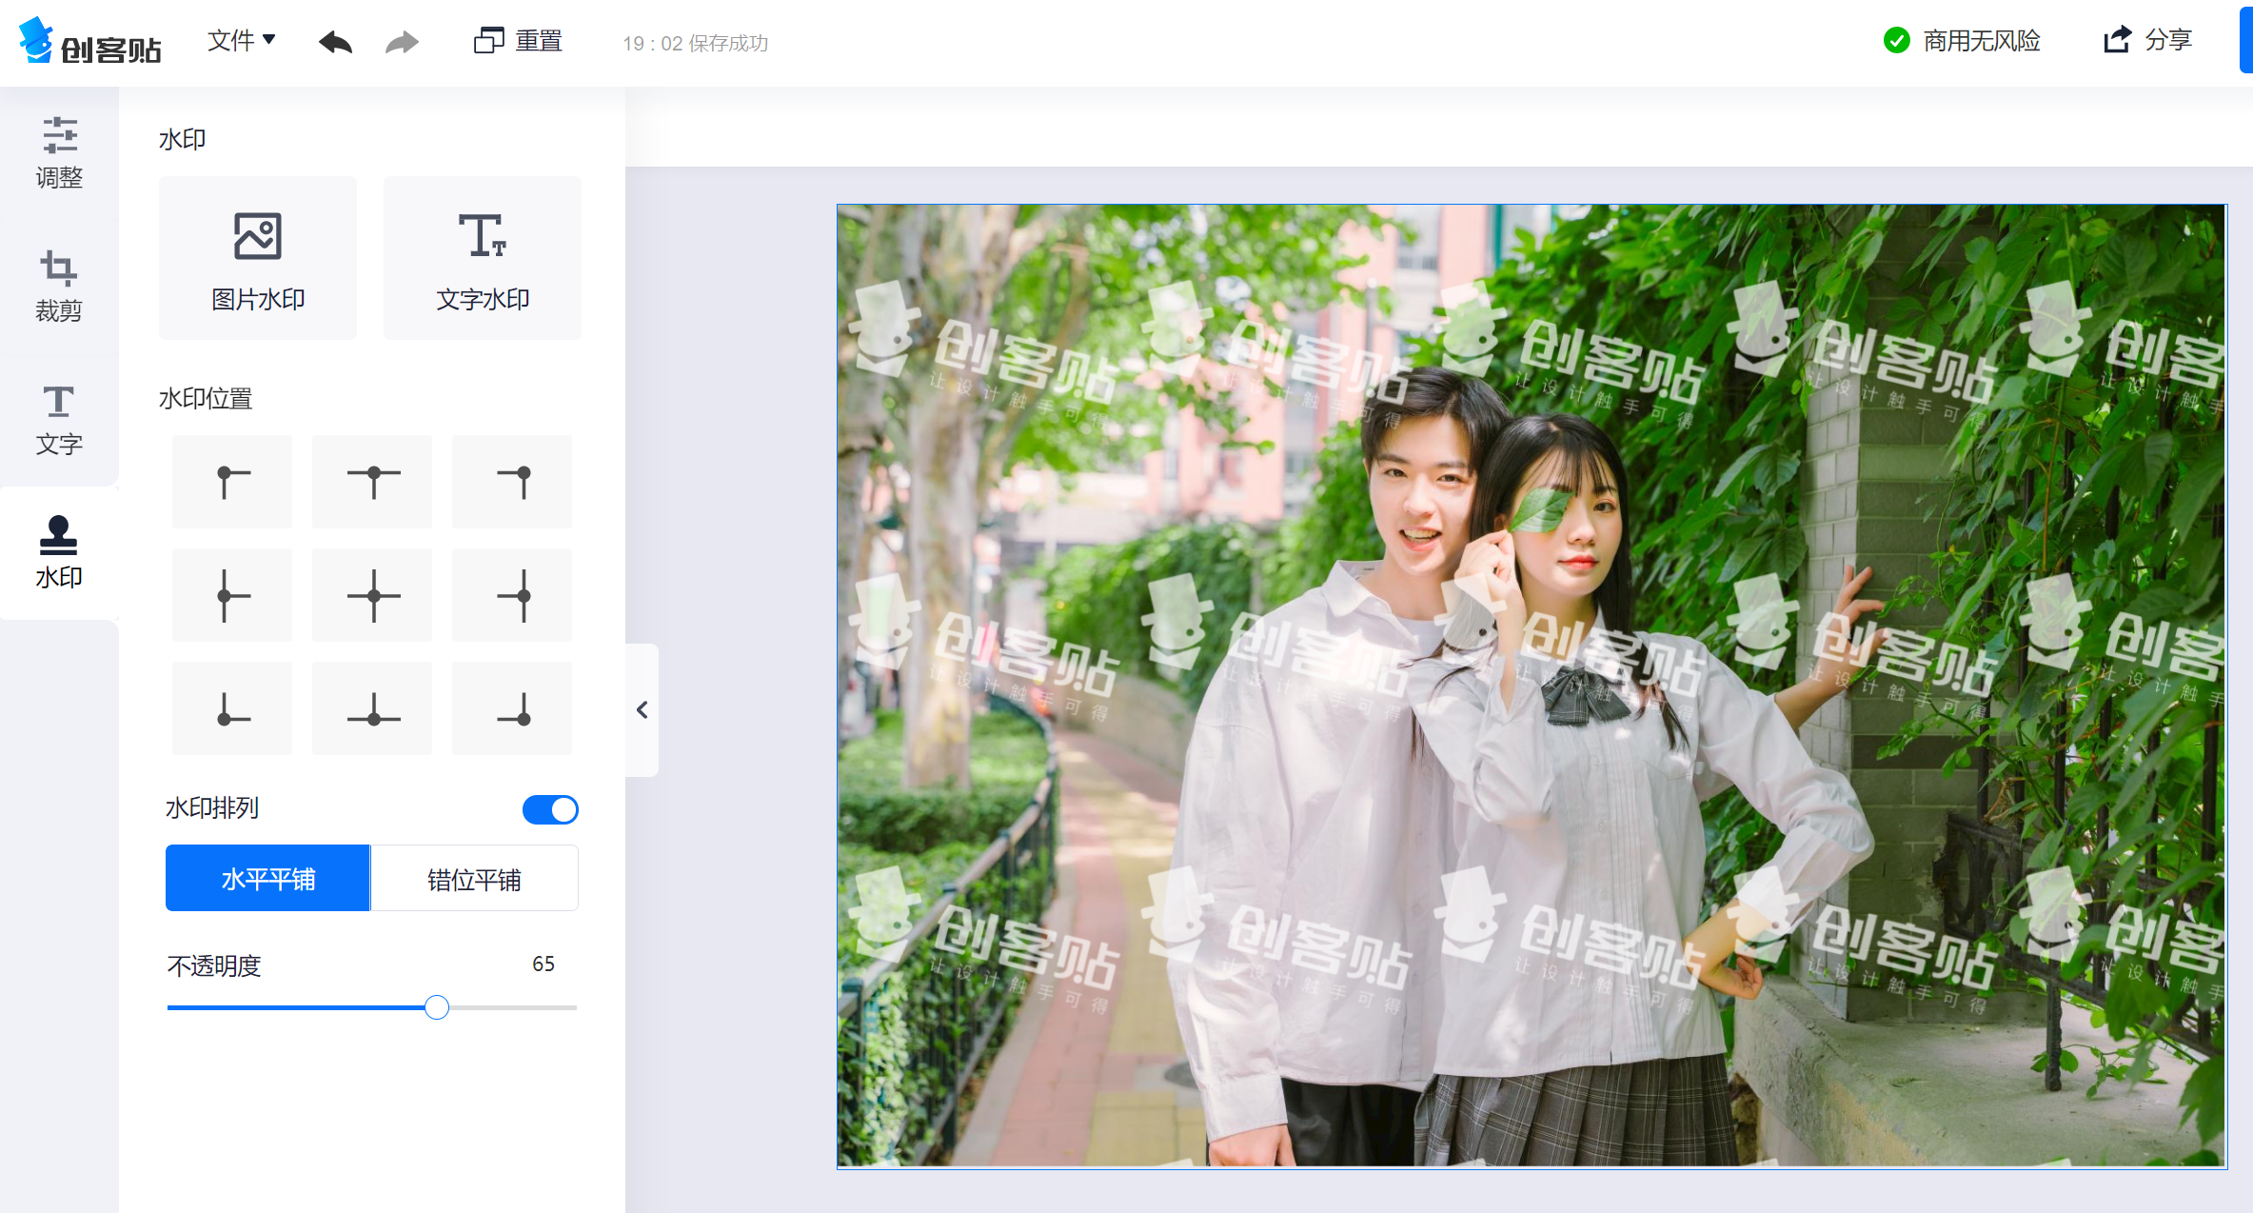Click the undo arrow icon
The width and height of the screenshot is (2253, 1213).
(x=335, y=42)
